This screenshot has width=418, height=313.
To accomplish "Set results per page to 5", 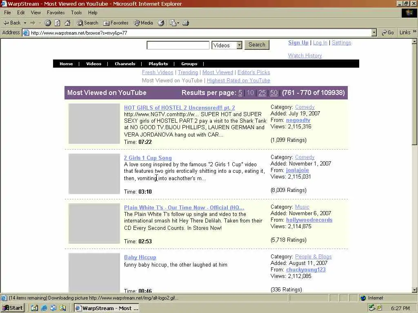I will pyautogui.click(x=240, y=93).
